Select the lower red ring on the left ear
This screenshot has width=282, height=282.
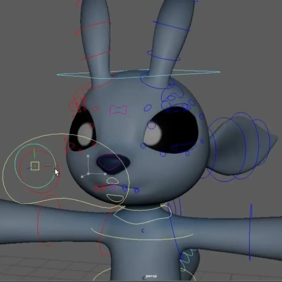97,55
